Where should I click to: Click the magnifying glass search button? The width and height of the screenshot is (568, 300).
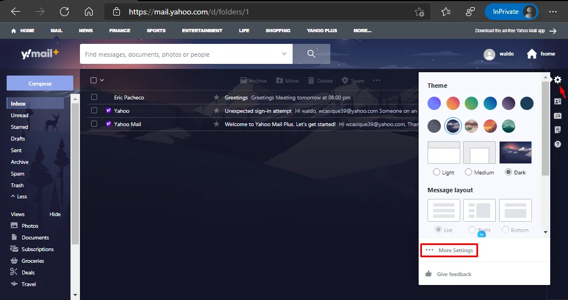(x=311, y=54)
